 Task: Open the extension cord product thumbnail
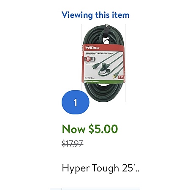coord(103,63)
